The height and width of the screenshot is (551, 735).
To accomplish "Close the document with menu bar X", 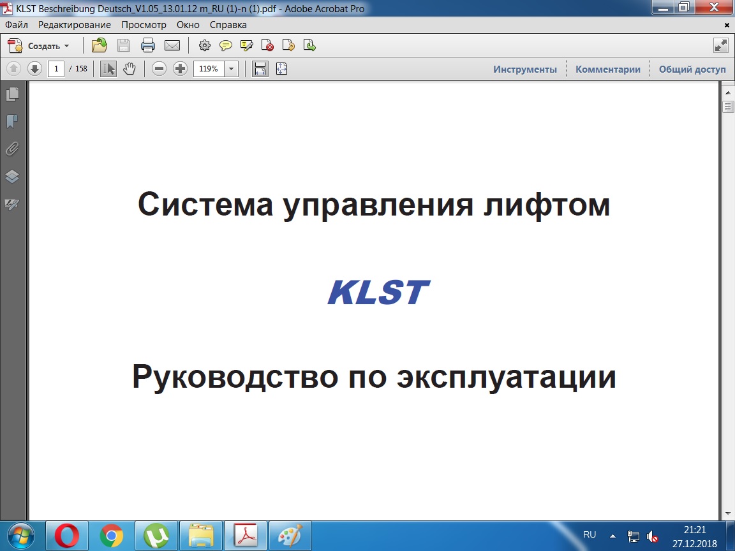I will 727,25.
